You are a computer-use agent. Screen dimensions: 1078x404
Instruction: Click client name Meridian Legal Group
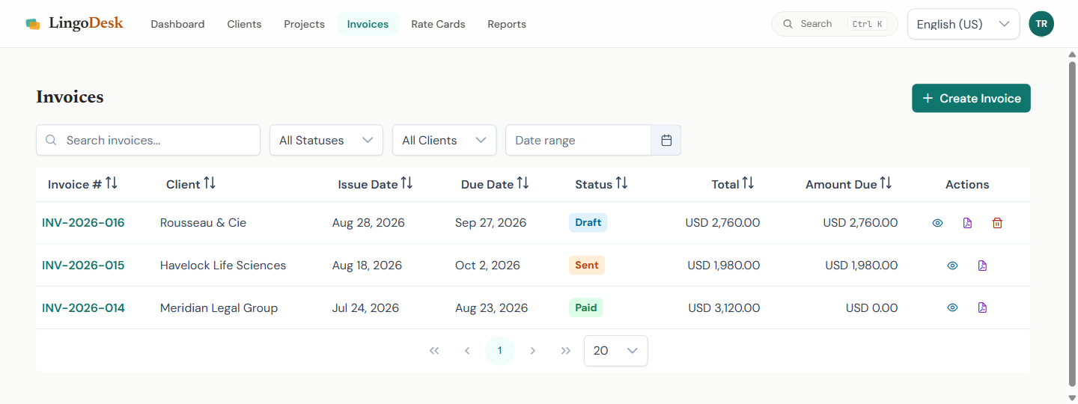coord(219,307)
